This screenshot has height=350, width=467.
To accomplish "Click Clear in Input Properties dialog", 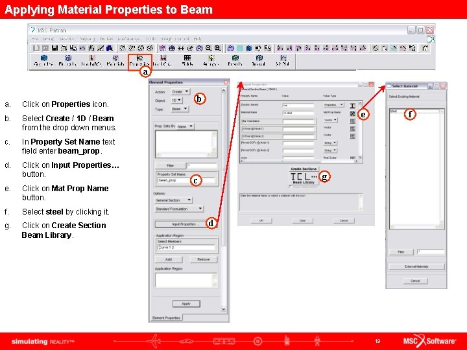I will coord(303,220).
